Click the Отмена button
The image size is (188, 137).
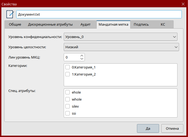(x=172, y=128)
